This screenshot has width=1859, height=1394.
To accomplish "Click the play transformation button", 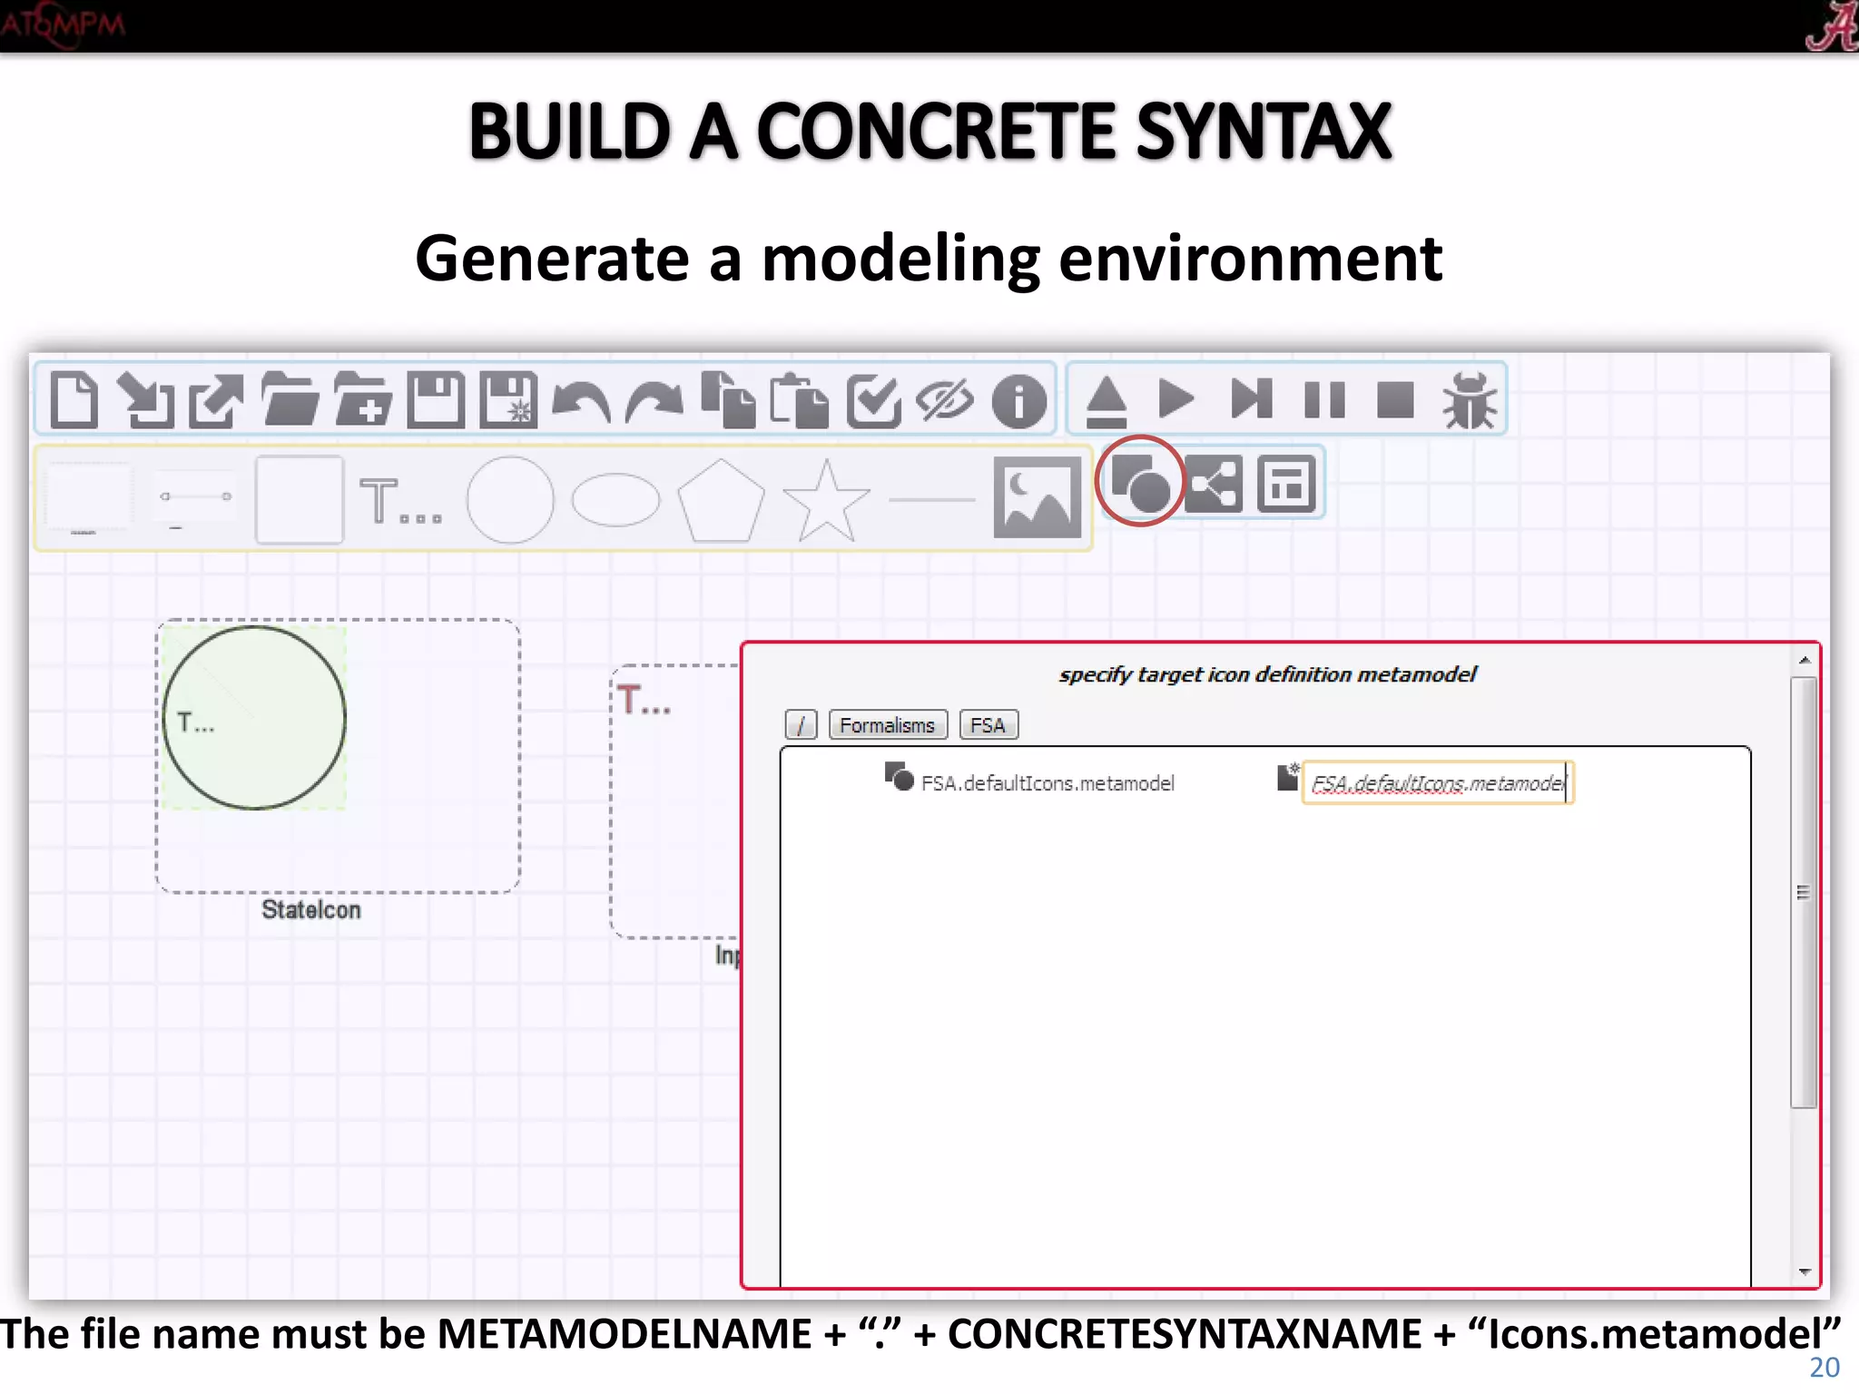I will coord(1176,399).
